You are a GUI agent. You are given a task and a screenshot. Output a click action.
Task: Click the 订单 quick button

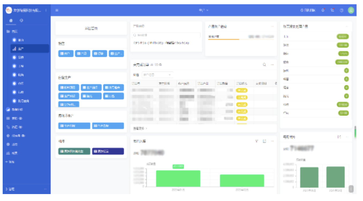[100, 54]
